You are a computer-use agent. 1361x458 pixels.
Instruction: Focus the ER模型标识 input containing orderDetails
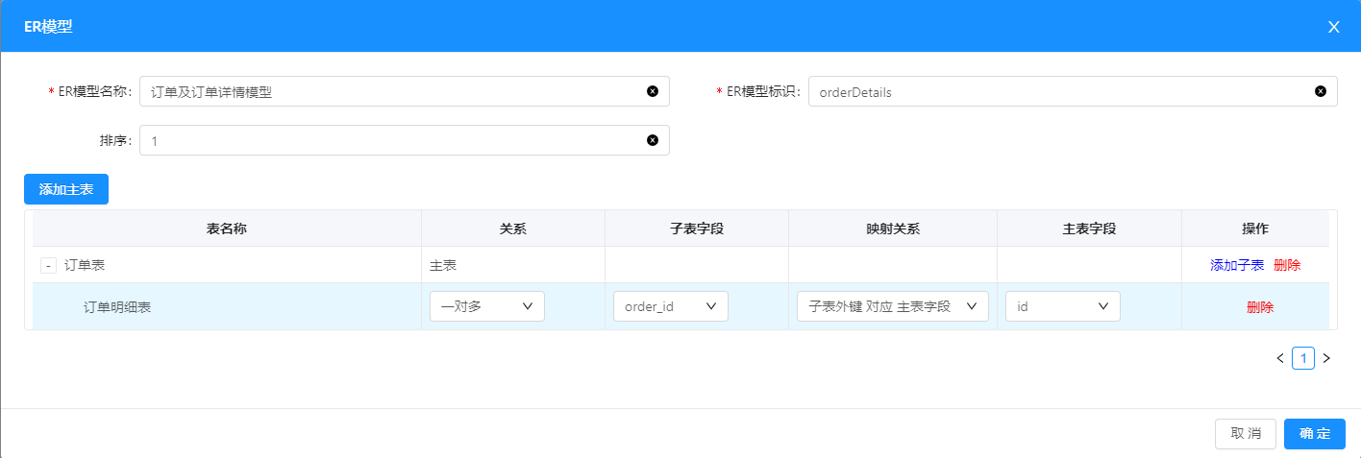point(1057,91)
